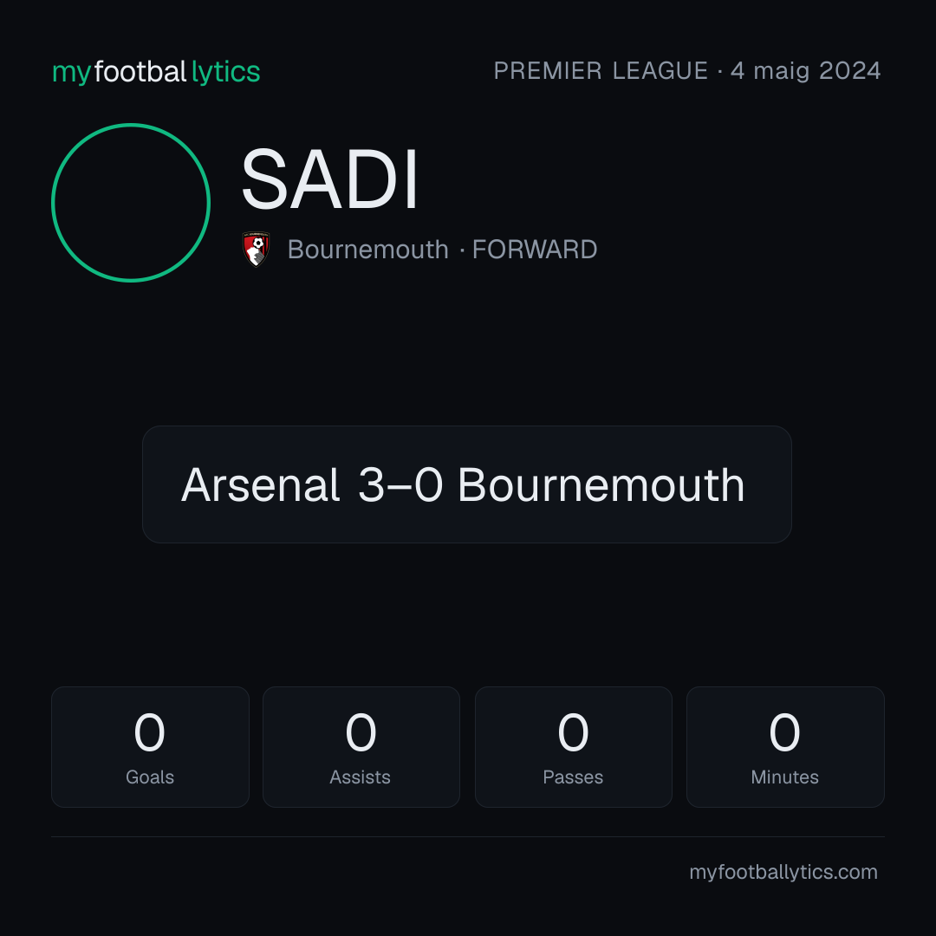Open the myfootballytics logo
This screenshot has width=936, height=936.
point(156,72)
